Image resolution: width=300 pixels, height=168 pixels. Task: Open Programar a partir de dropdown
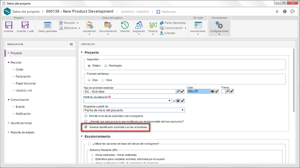pyautogui.click(x=182, y=110)
